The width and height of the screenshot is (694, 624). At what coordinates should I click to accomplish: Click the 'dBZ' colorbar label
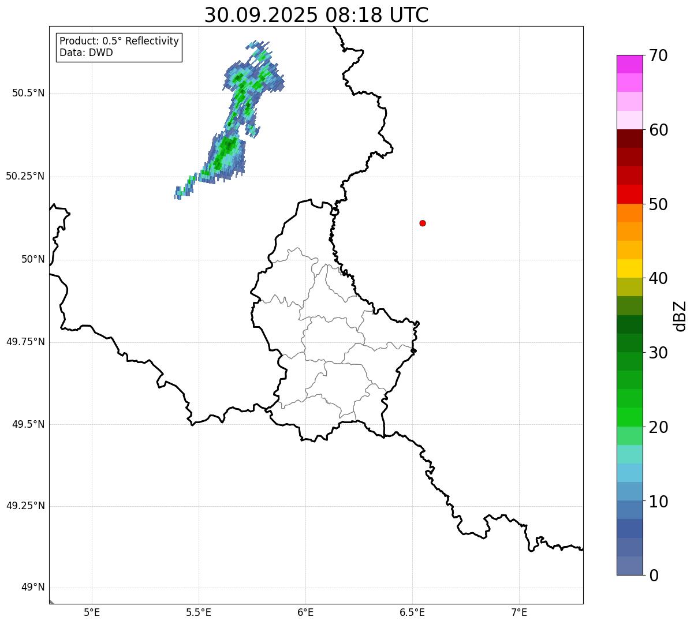680,316
